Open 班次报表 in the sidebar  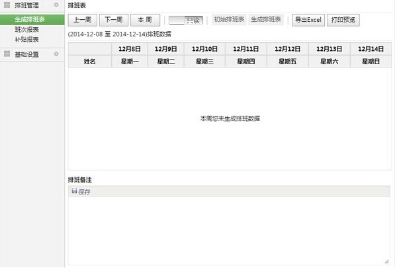[x=26, y=30]
